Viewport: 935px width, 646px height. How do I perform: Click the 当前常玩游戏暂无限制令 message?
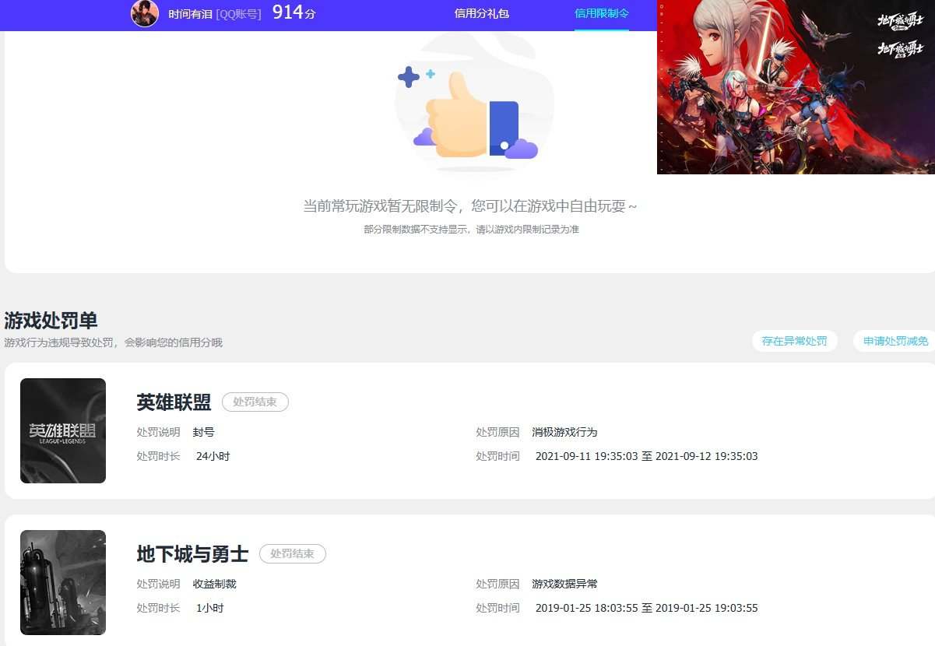tap(470, 206)
